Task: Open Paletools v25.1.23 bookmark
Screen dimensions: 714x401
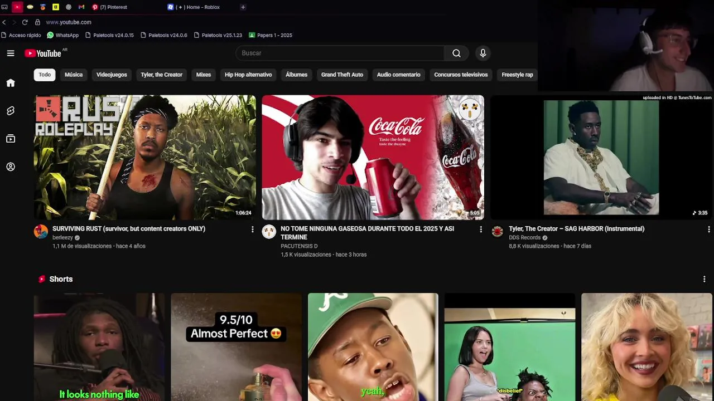Action: (x=218, y=35)
